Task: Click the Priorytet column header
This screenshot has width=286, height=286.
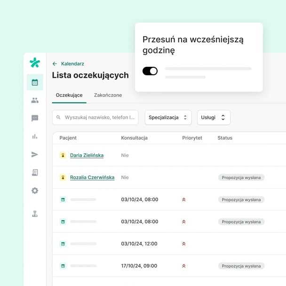Action: click(192, 138)
